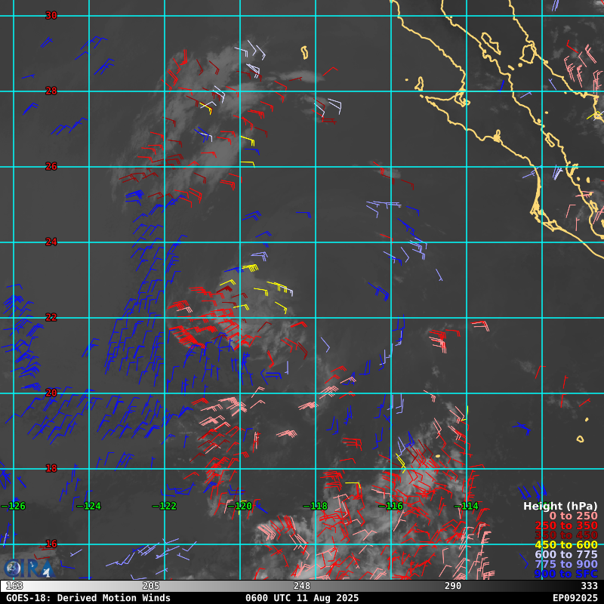Click 'GOES-18: Derived Motion Winds' title
The width and height of the screenshot is (604, 604).
coord(88,598)
